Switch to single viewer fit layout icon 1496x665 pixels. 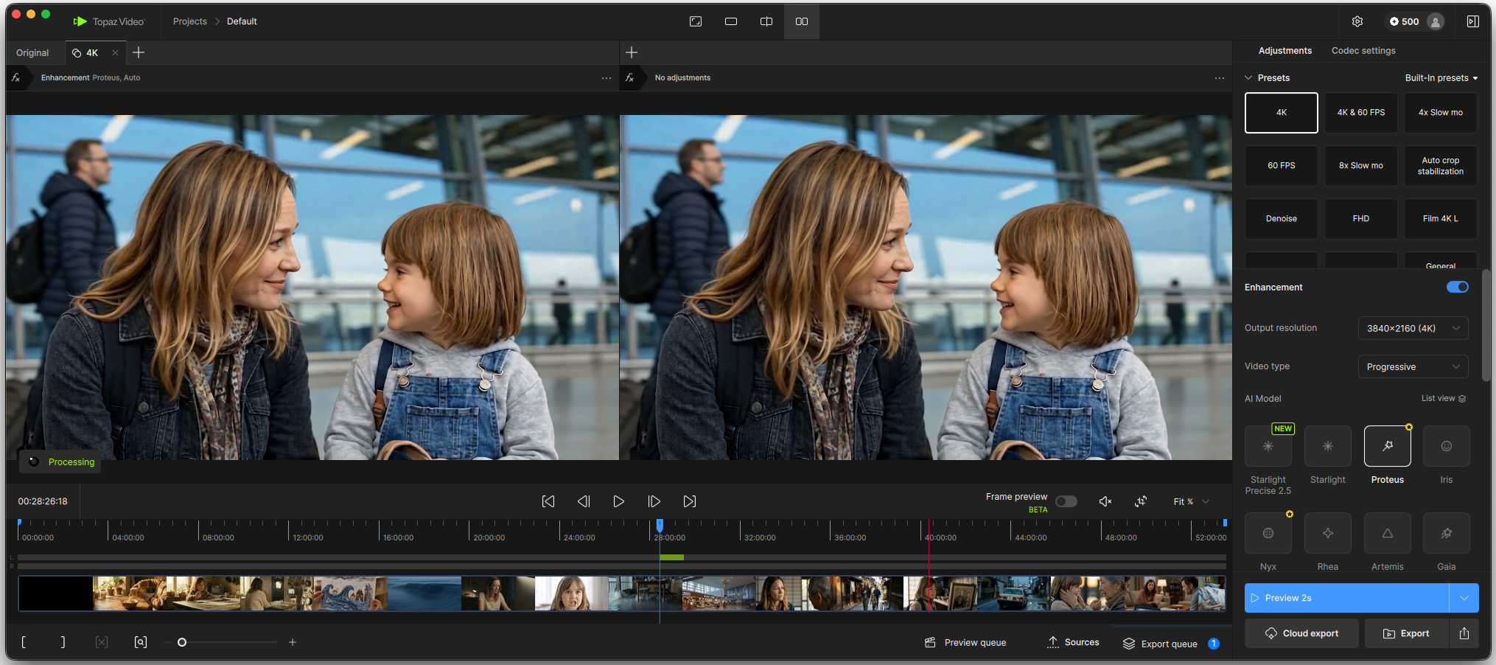coord(696,21)
